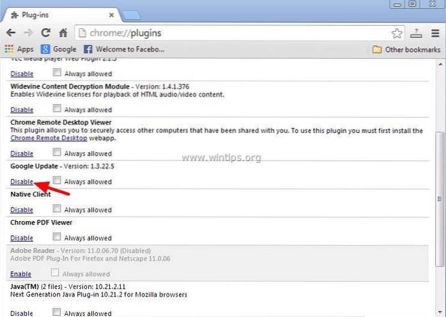Reload the plugins page
The height and width of the screenshot is (317, 446).
pos(46,32)
